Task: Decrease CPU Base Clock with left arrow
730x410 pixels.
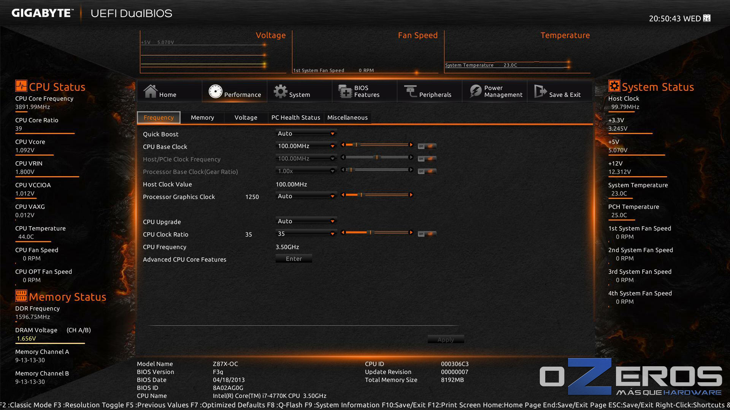Action: coord(343,145)
